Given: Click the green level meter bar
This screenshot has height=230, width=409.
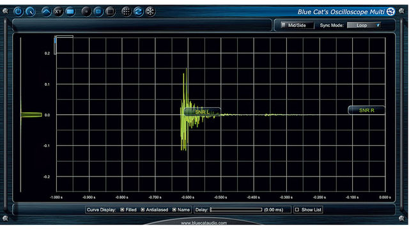Looking at the screenshot, I should point(31,115).
